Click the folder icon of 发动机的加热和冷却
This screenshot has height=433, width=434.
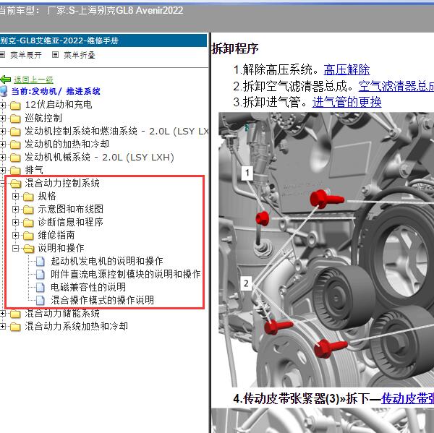click(15, 145)
